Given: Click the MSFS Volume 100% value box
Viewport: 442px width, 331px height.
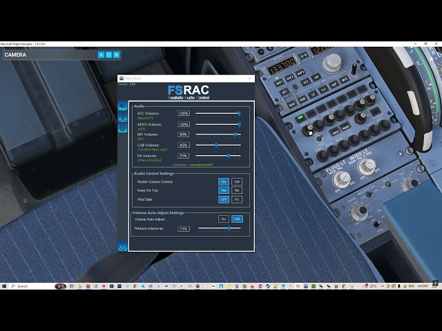Looking at the screenshot, I should (184, 124).
